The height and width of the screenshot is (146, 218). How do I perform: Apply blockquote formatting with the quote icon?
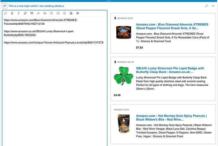point(32,13)
